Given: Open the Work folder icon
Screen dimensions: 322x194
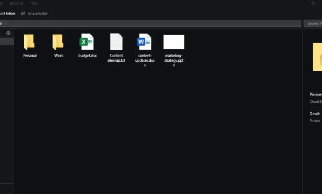Looking at the screenshot, I should (58, 42).
